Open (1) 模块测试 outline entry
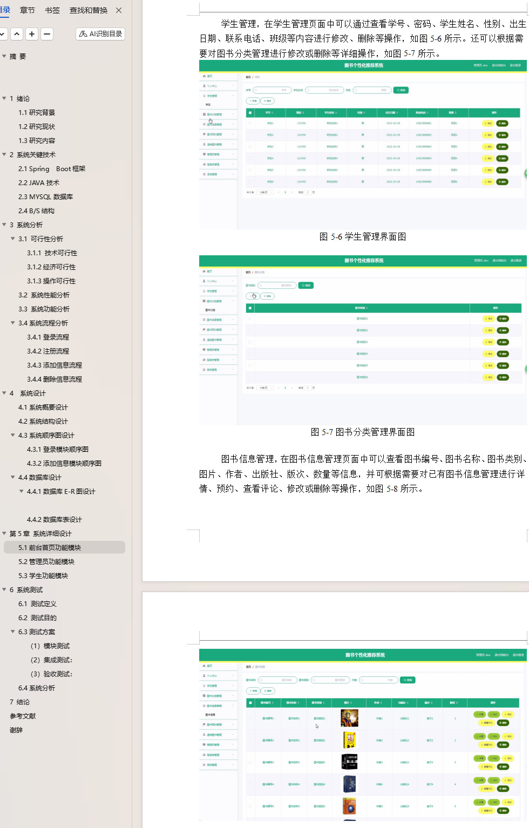 pyautogui.click(x=50, y=646)
